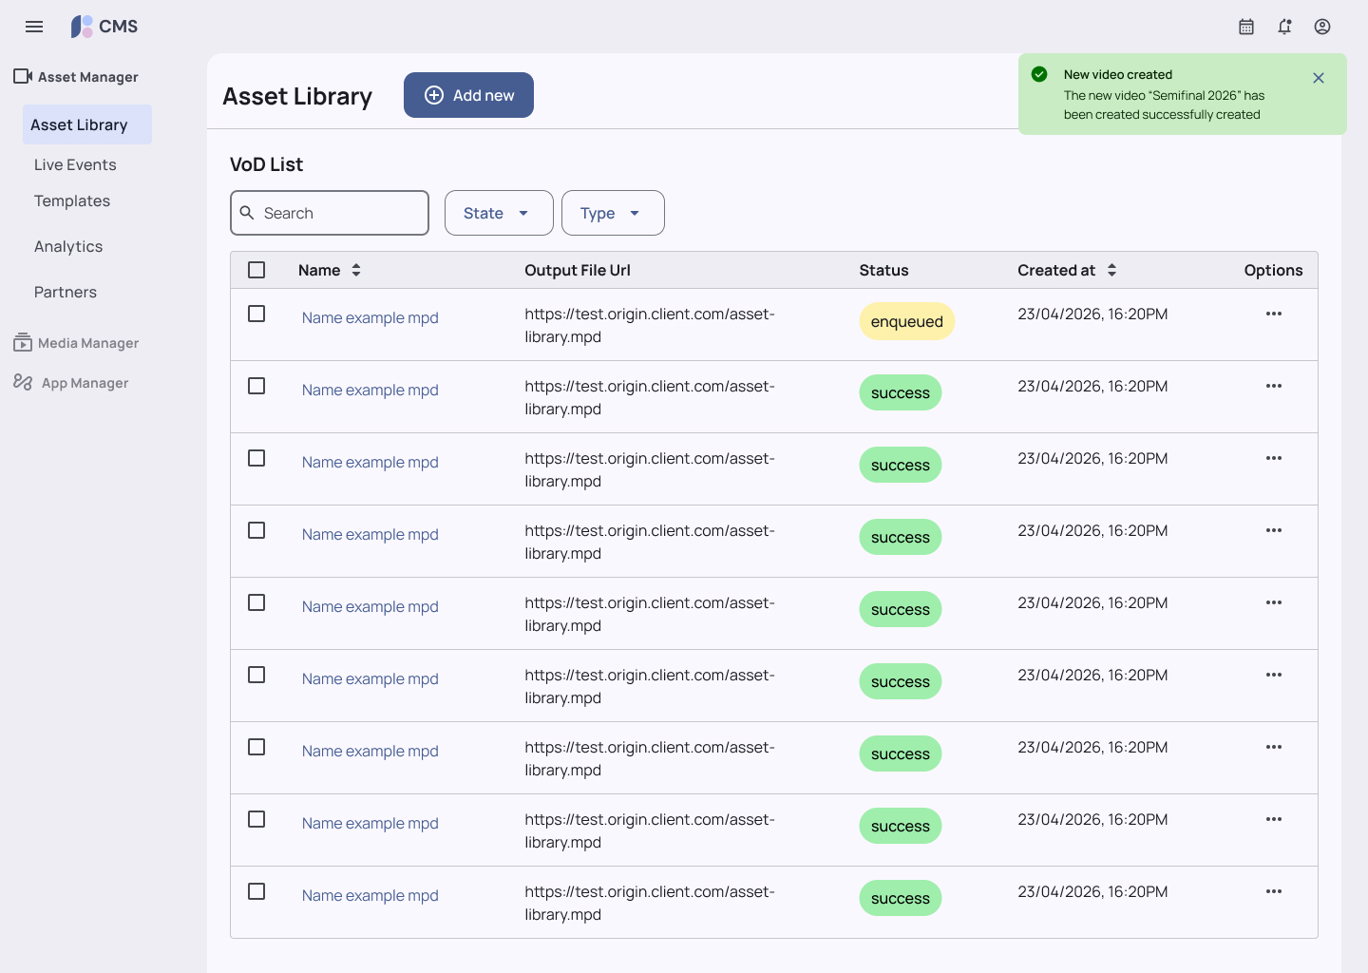1368x973 pixels.
Task: Open the calendar icon in header
Action: pyautogui.click(x=1246, y=27)
